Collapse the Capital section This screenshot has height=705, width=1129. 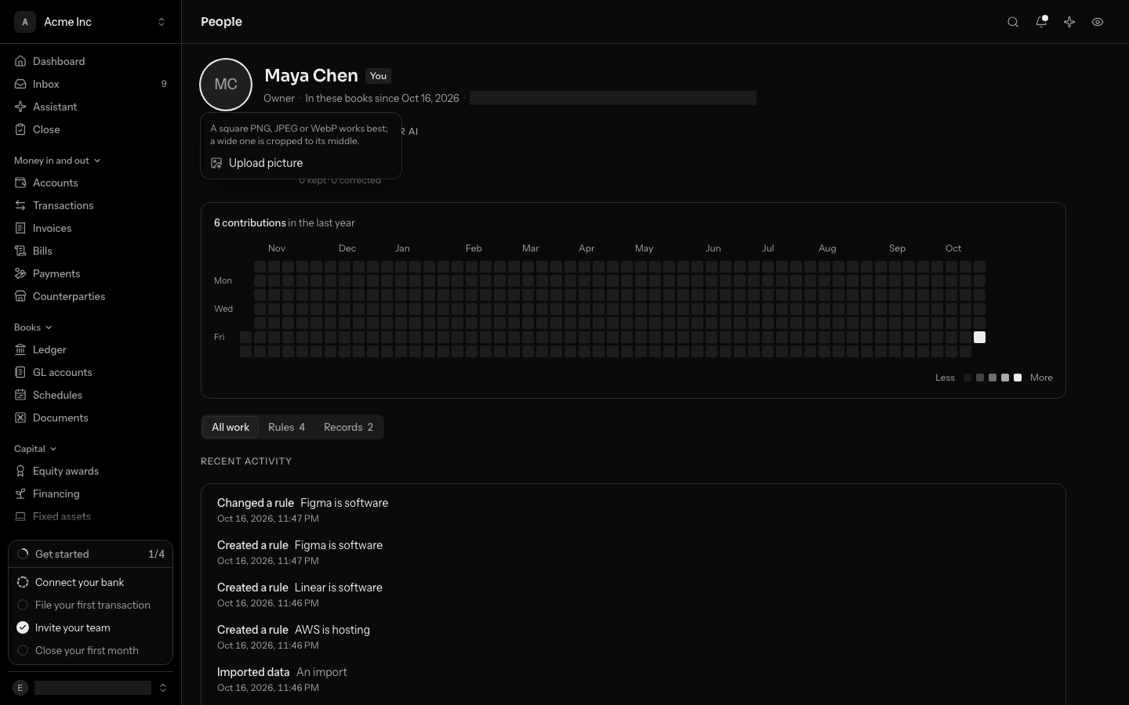pos(35,449)
